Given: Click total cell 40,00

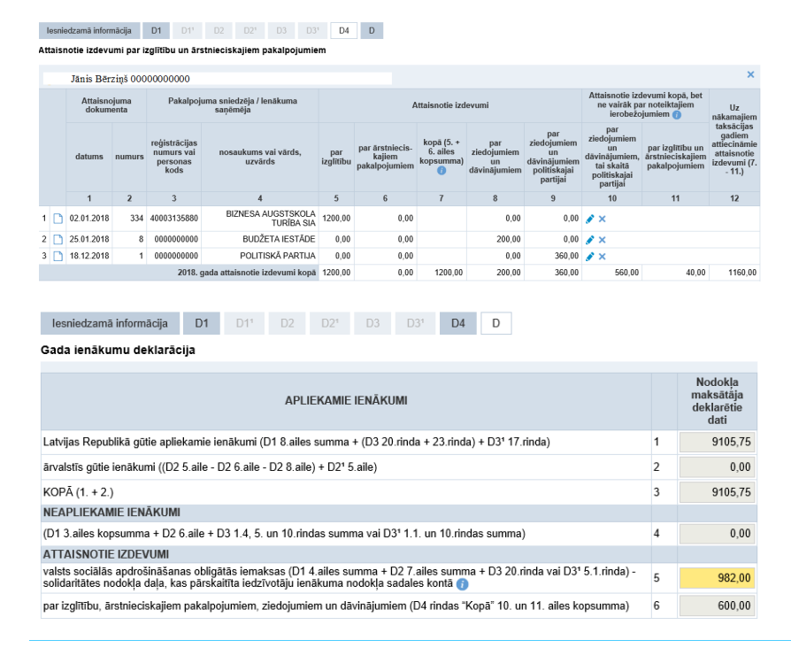Looking at the screenshot, I should [x=675, y=273].
